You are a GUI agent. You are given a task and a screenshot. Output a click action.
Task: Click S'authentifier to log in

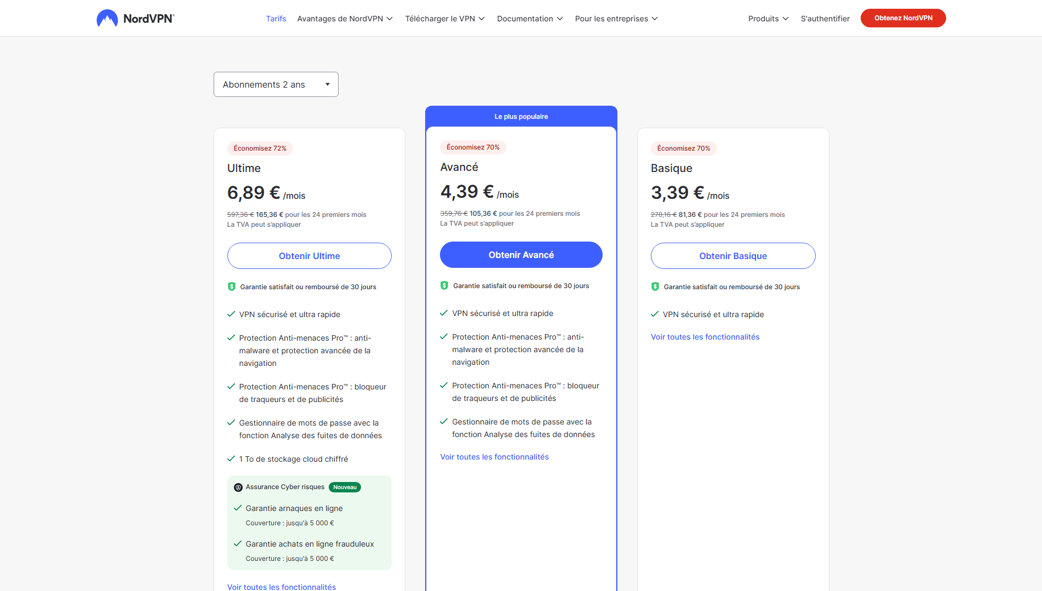click(825, 19)
